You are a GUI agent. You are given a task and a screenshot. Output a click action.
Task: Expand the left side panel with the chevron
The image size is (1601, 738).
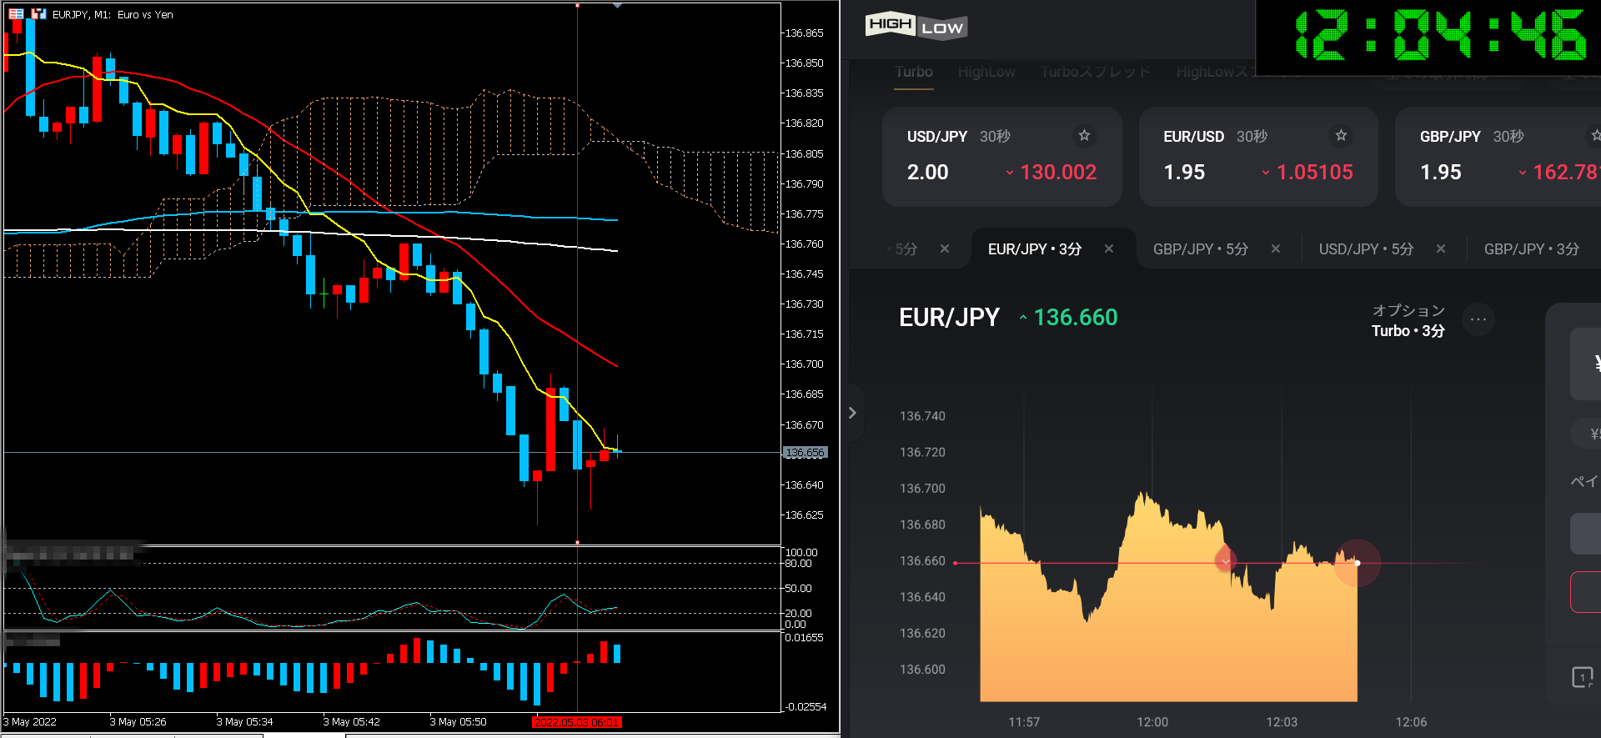click(852, 413)
